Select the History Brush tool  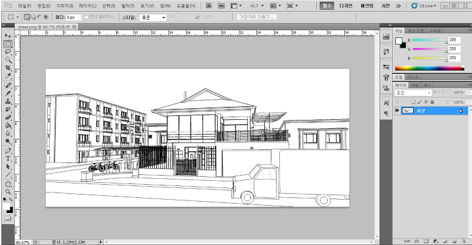[x=8, y=109]
